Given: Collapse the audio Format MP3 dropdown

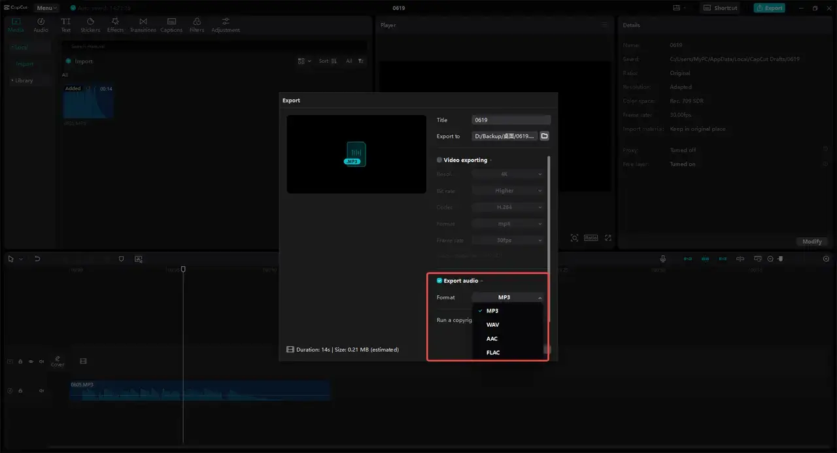Looking at the screenshot, I should coord(508,297).
